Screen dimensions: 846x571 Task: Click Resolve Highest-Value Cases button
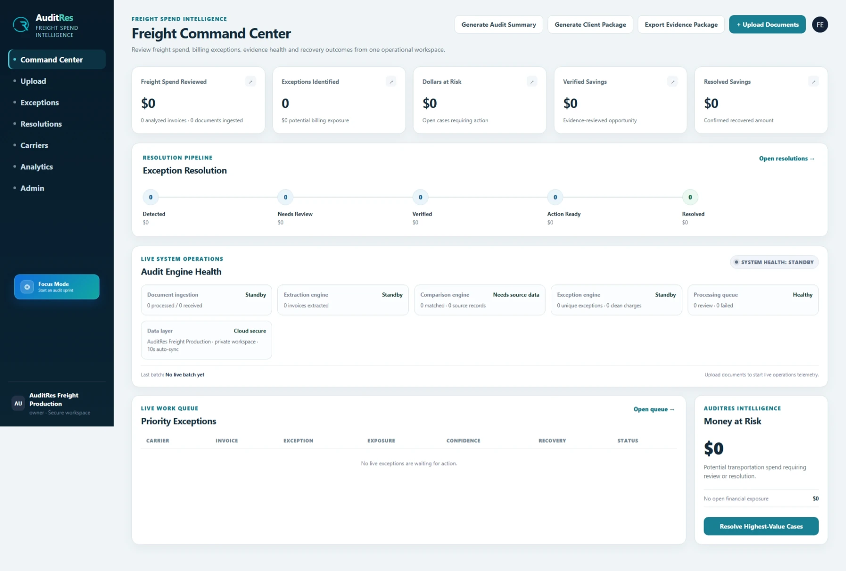(x=761, y=526)
